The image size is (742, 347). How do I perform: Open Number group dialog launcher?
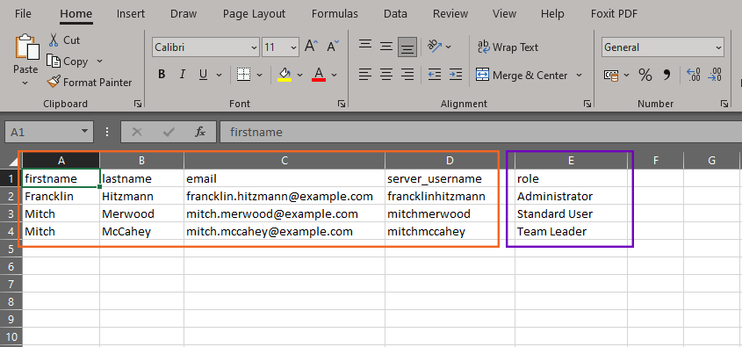point(724,104)
